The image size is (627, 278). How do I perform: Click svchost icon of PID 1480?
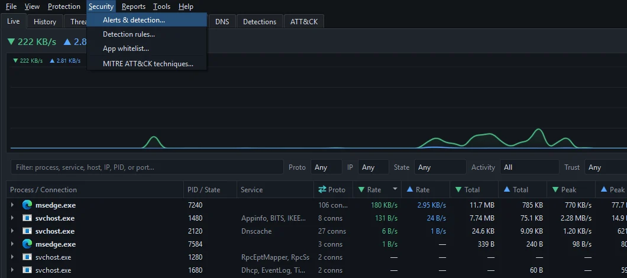pyautogui.click(x=27, y=218)
